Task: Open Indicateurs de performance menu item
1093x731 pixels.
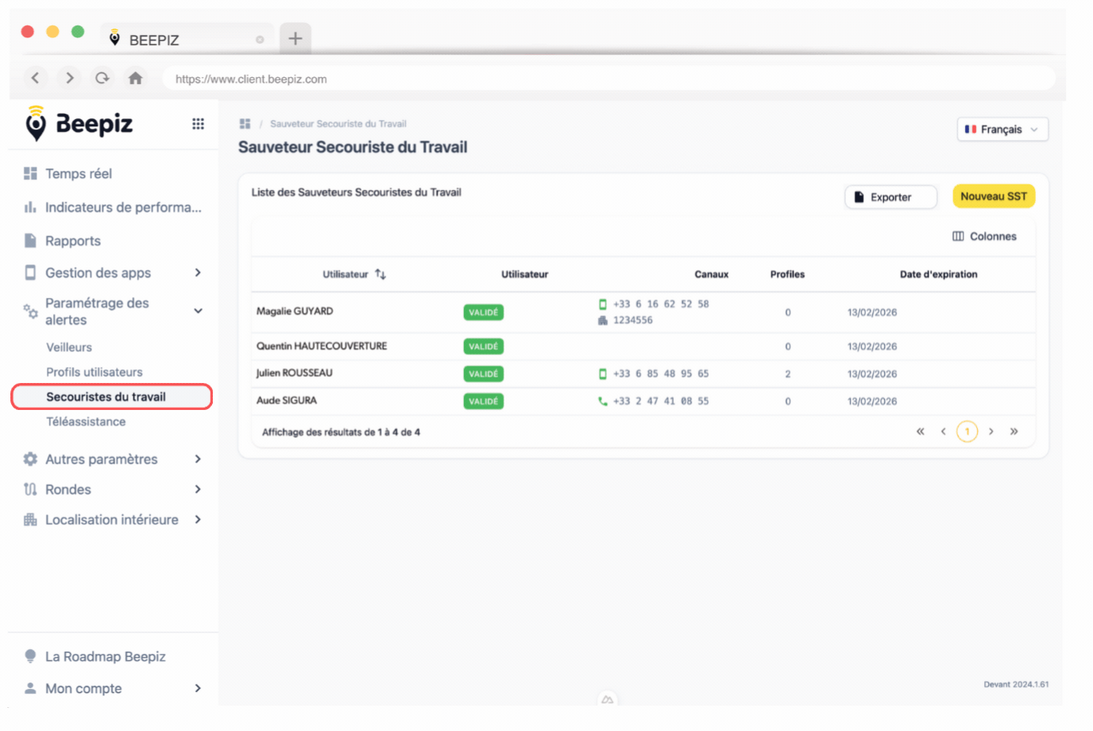Action: tap(123, 207)
